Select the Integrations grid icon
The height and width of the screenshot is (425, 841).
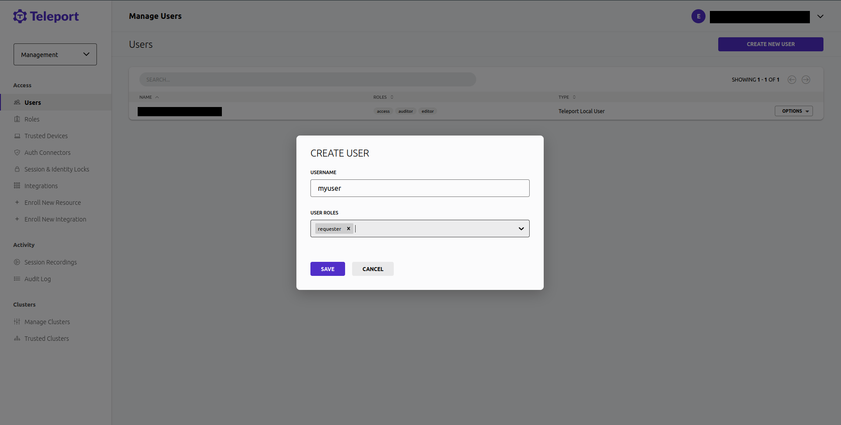[x=17, y=186]
